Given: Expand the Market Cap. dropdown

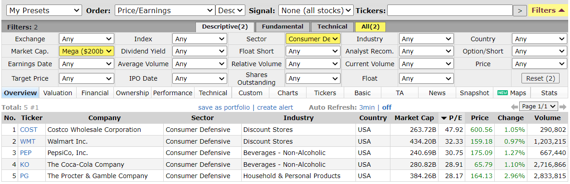Looking at the screenshot, I should tap(86, 51).
